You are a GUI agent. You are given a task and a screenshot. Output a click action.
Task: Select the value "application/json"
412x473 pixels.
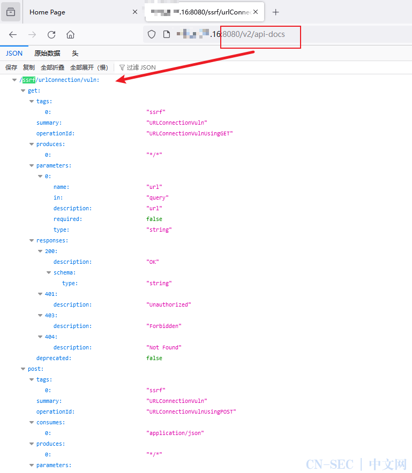click(175, 433)
